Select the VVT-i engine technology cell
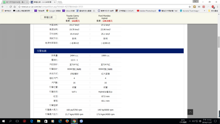Image resolution: width=220 pixels, height=124 pixels. [74, 92]
